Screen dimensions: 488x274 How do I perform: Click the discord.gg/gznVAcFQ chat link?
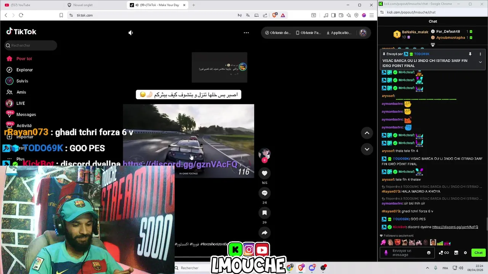455,227
